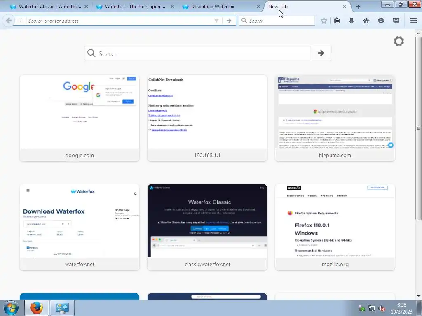Click the toolbar search magnifier icon
Image resolution: width=422 pixels, height=316 pixels.
click(x=244, y=21)
